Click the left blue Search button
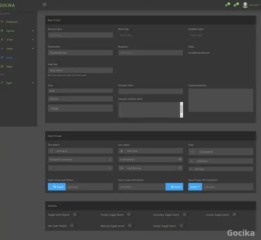The height and width of the screenshot is (240, 261). [x=57, y=187]
